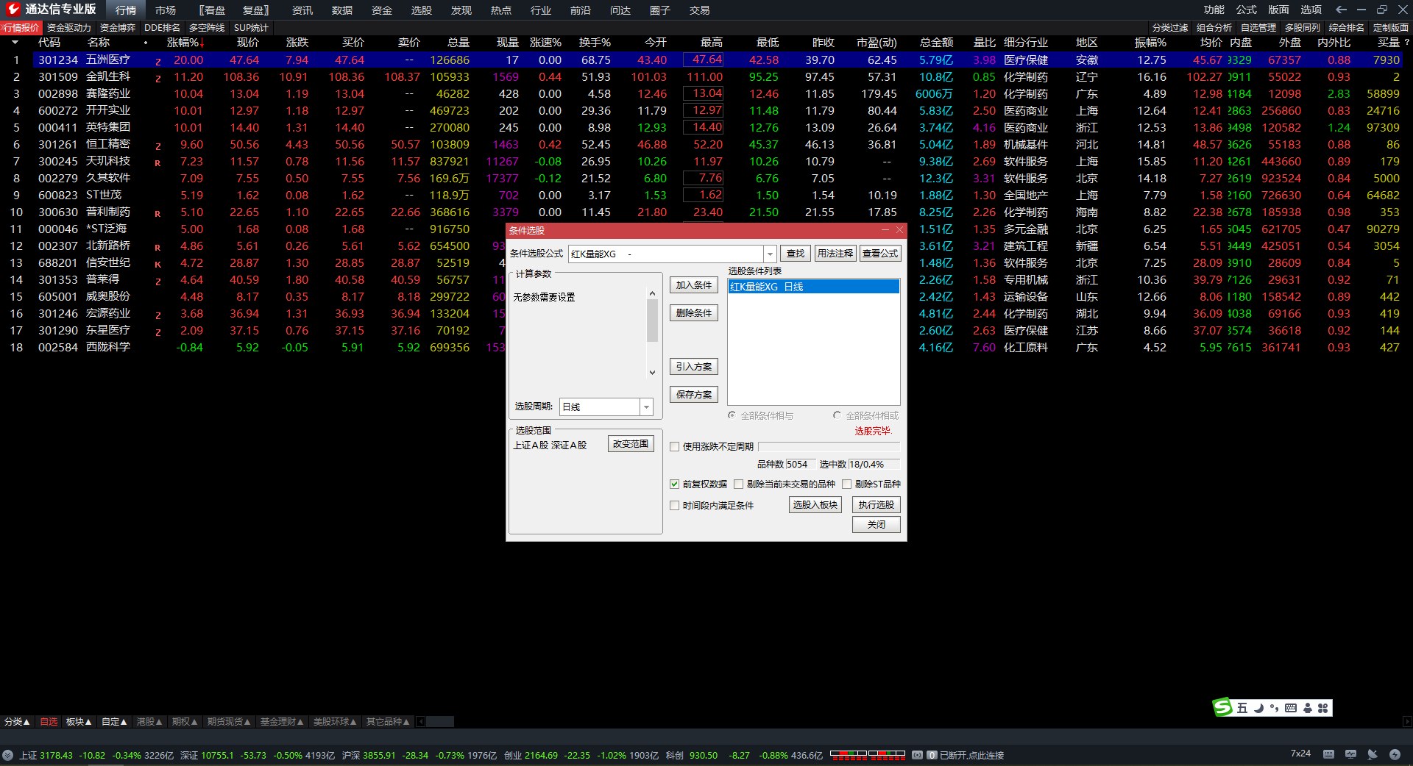
Task: Check 剔除当前未交易的品种
Action: click(x=738, y=484)
